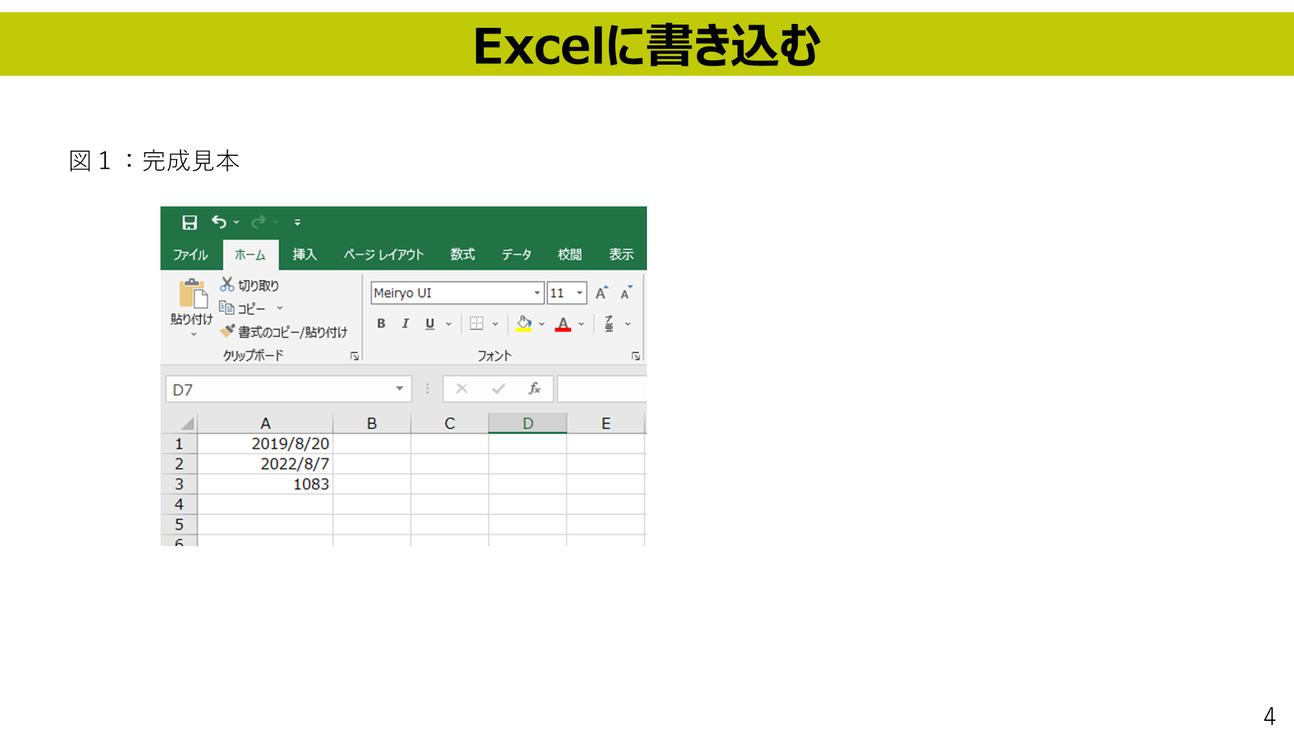The image size is (1294, 748).
Task: Select column C header
Action: 450,424
